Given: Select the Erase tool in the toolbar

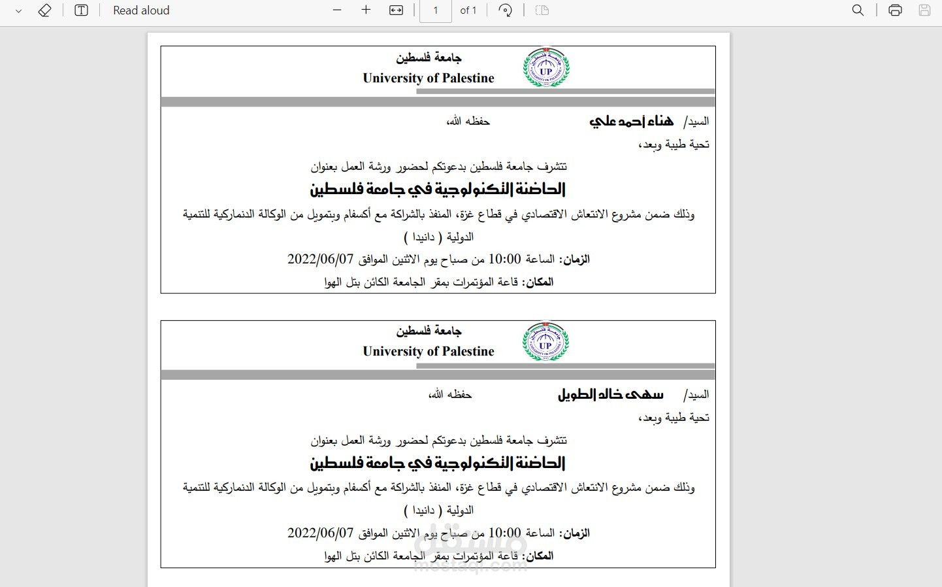Looking at the screenshot, I should pyautogui.click(x=44, y=10).
